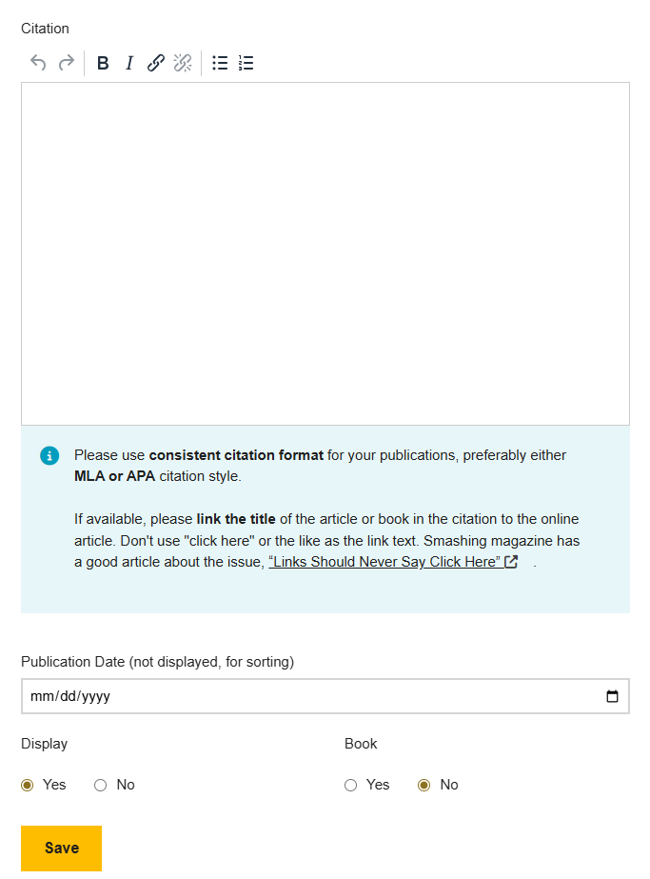The image size is (650, 879).
Task: Click inside the empty Citation editor area
Action: click(x=324, y=252)
